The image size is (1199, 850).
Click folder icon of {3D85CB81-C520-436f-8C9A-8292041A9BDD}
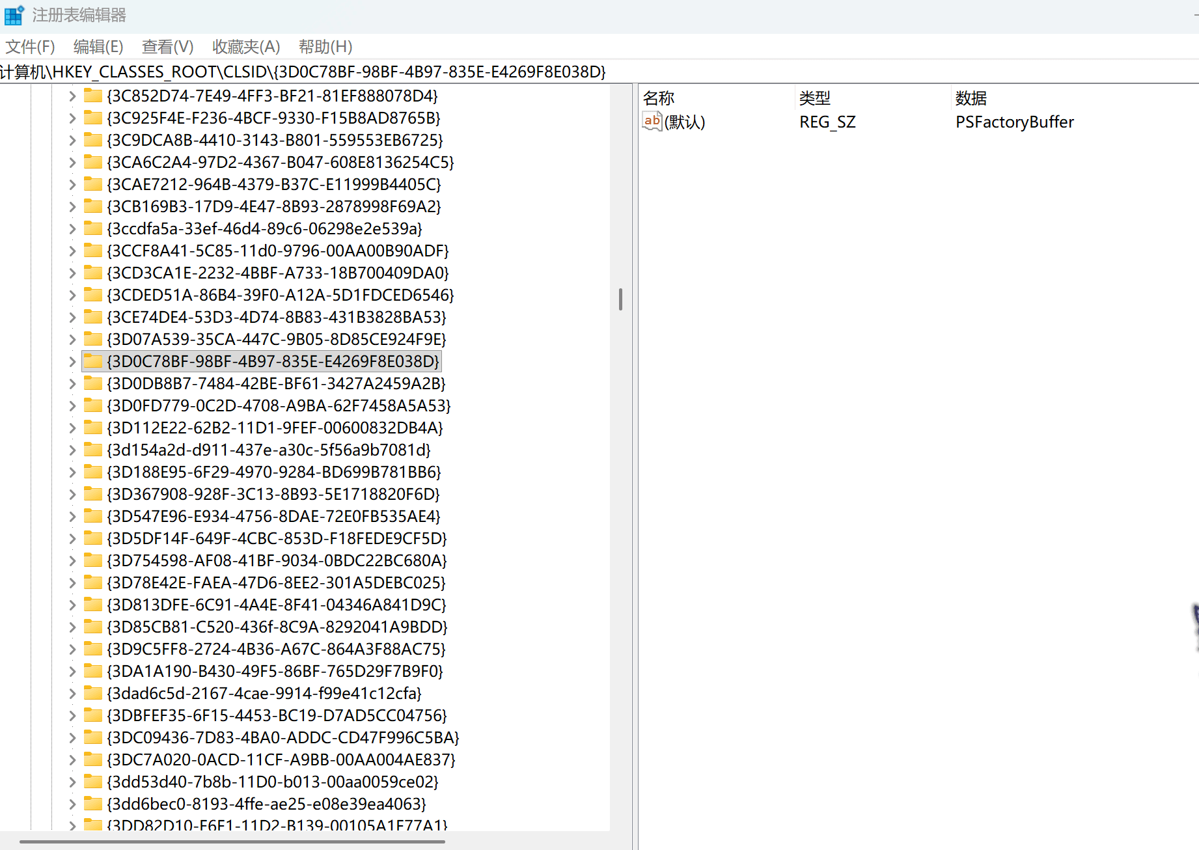(x=93, y=627)
